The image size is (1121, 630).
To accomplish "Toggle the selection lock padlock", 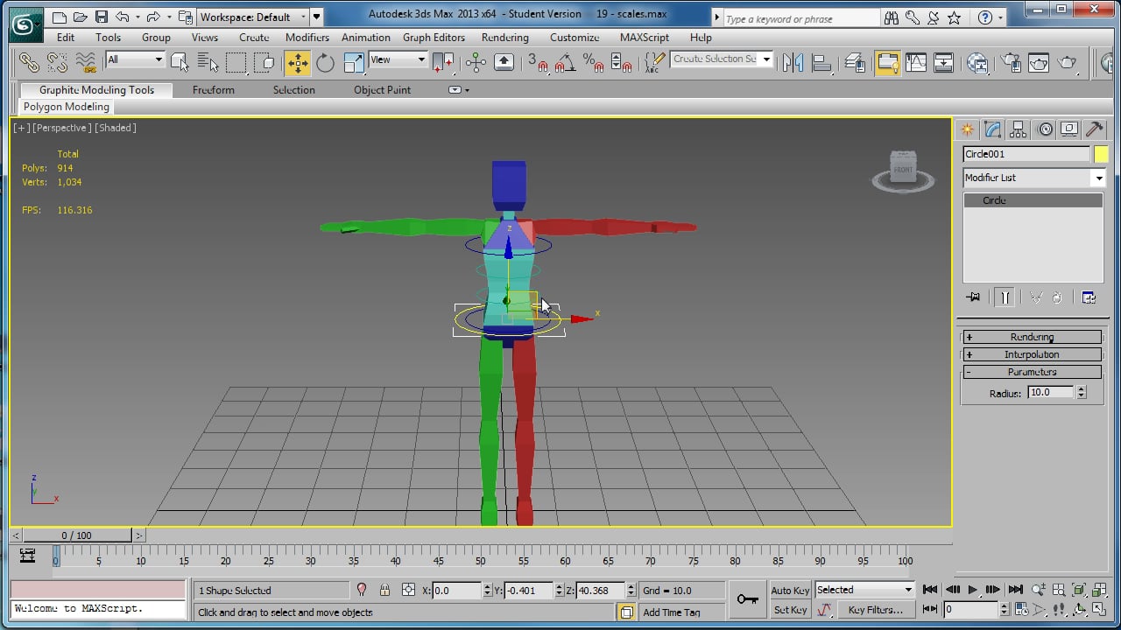I will [384, 591].
